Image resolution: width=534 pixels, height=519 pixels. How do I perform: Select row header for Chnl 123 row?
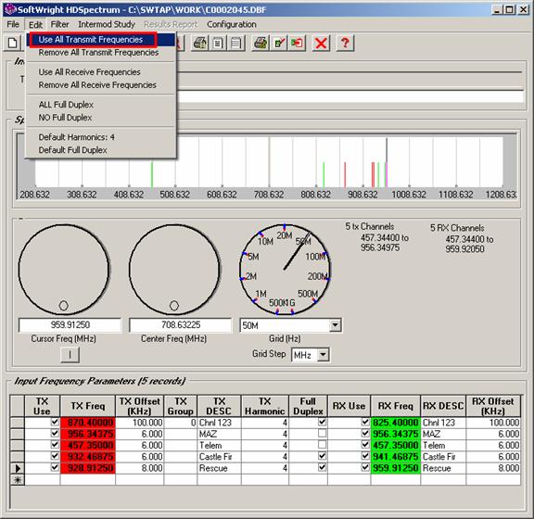click(18, 423)
